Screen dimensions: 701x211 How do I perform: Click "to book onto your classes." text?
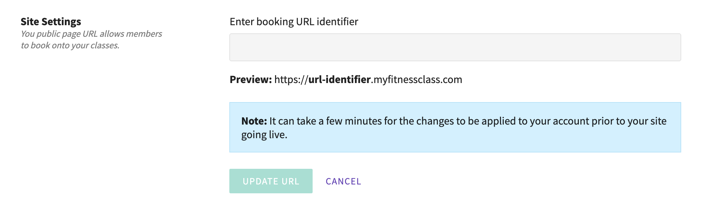tap(70, 46)
